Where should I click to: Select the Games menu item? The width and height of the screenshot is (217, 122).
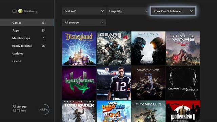(27, 23)
